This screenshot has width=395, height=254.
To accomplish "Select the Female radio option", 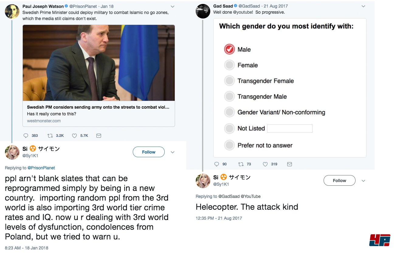I will pyautogui.click(x=229, y=65).
